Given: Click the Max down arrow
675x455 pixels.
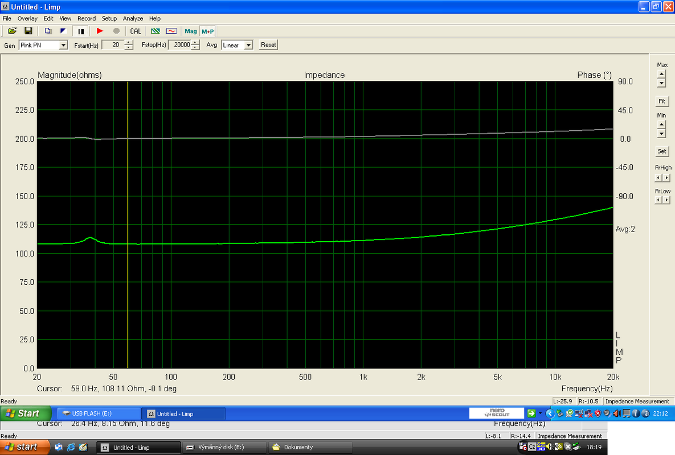Looking at the screenshot, I should (662, 82).
